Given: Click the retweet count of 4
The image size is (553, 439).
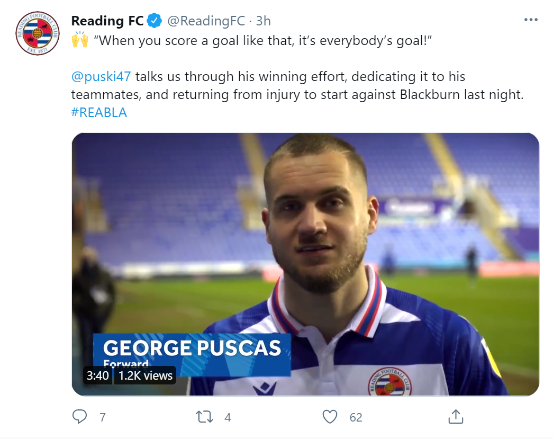Looking at the screenshot, I should [x=228, y=417].
